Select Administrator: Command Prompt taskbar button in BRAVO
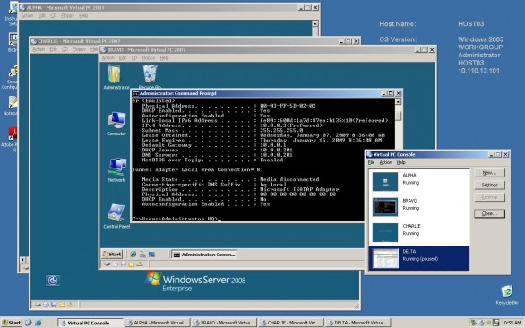525x328 pixels. click(204, 255)
